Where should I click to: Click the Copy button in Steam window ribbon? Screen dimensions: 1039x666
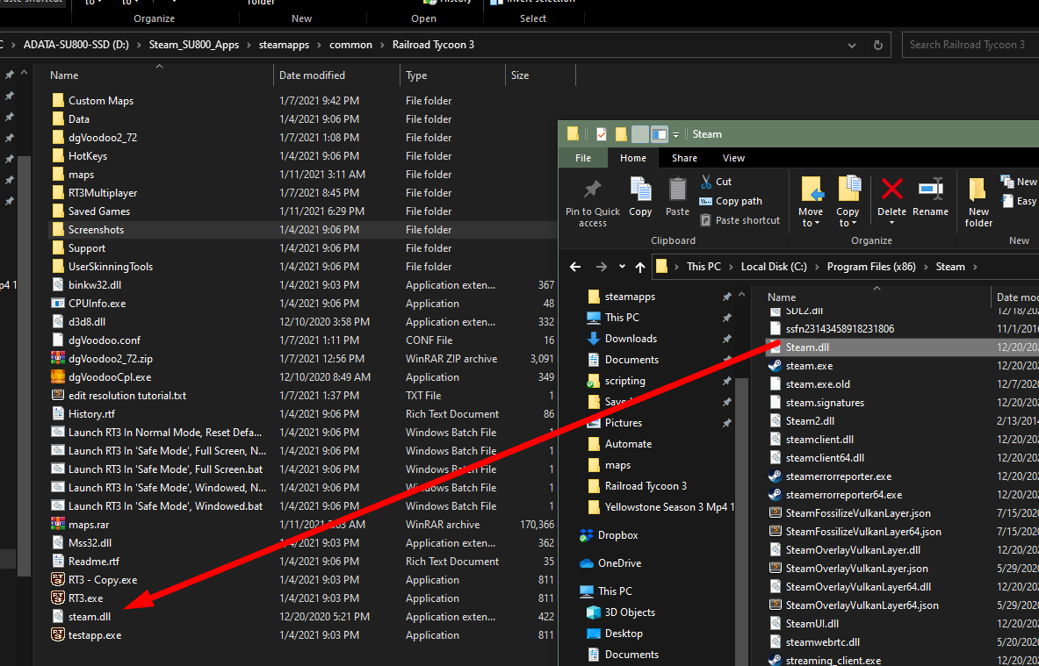pyautogui.click(x=640, y=197)
